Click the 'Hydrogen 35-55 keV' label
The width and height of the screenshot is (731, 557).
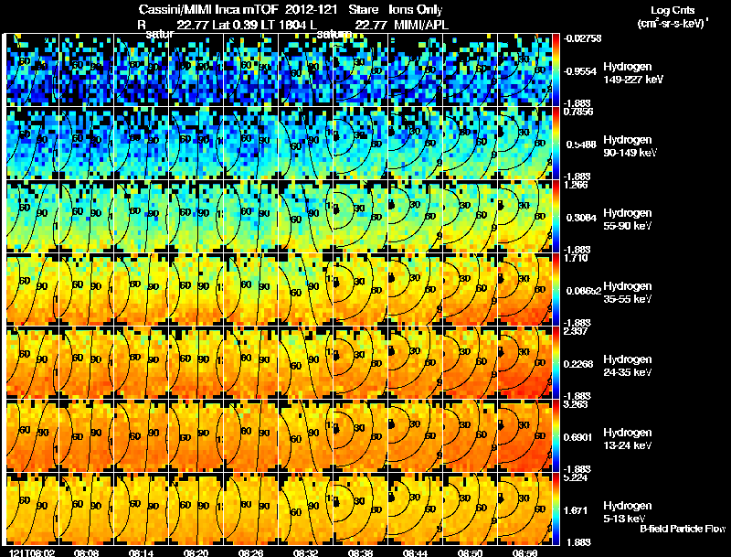(x=628, y=293)
